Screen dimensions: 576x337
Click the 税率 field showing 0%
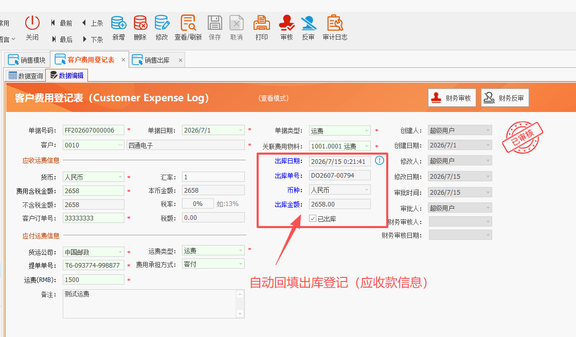[197, 204]
